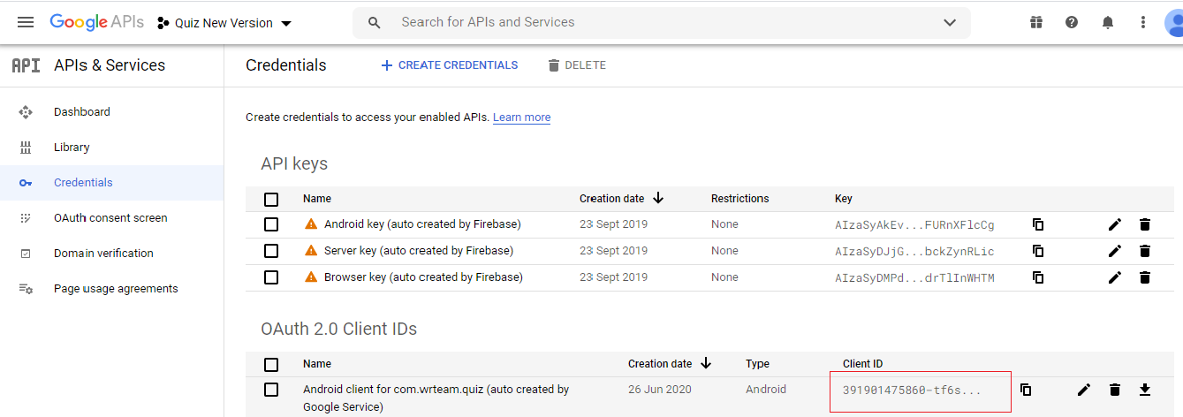Click the DELETE button in the header
The height and width of the screenshot is (417, 1183).
point(576,65)
